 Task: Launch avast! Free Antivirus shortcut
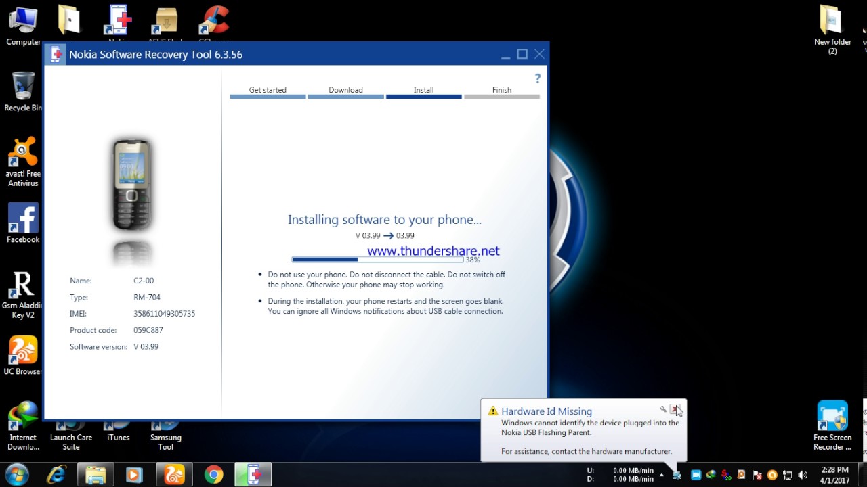[x=23, y=162]
